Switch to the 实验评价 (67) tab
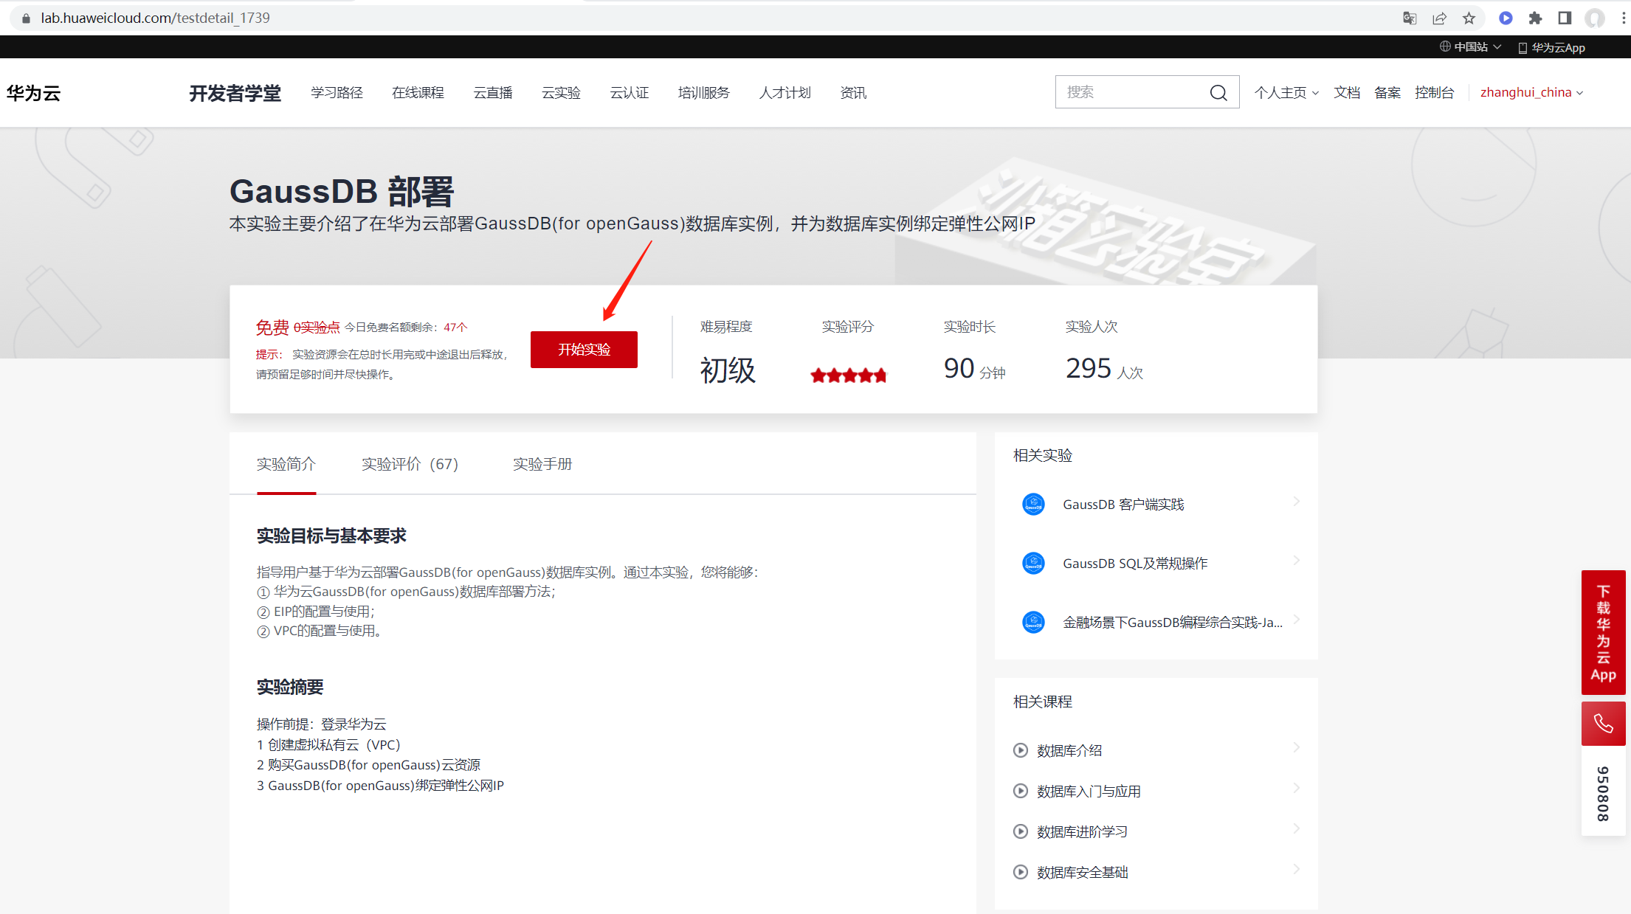Image resolution: width=1631 pixels, height=914 pixels. coord(410,464)
